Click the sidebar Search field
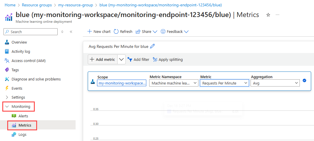The image size is (314, 141). coord(31,32)
